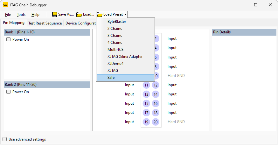This screenshot has height=145, width=278.
Task: Pick the Safe preset from list
Action: (x=111, y=78)
